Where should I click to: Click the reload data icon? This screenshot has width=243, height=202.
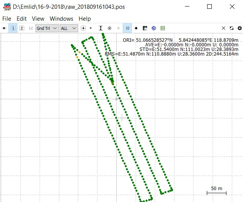231,28
